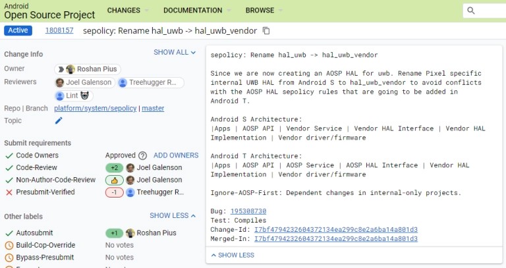Open the DOCUMENTATION menu
Screen dimensions: 506x268
pyautogui.click(x=197, y=11)
